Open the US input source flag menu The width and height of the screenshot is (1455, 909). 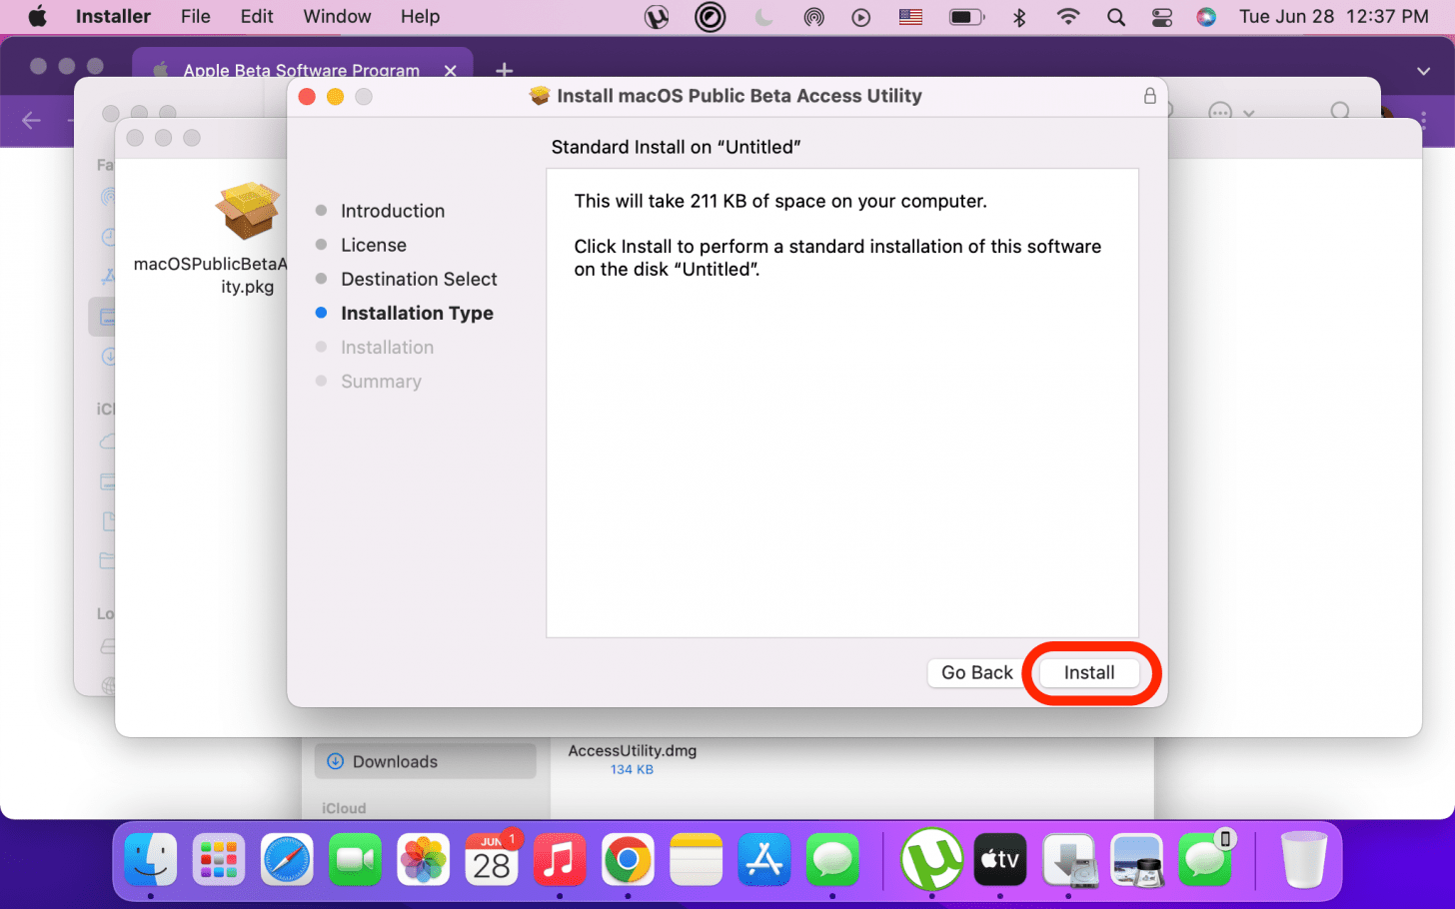pyautogui.click(x=910, y=17)
